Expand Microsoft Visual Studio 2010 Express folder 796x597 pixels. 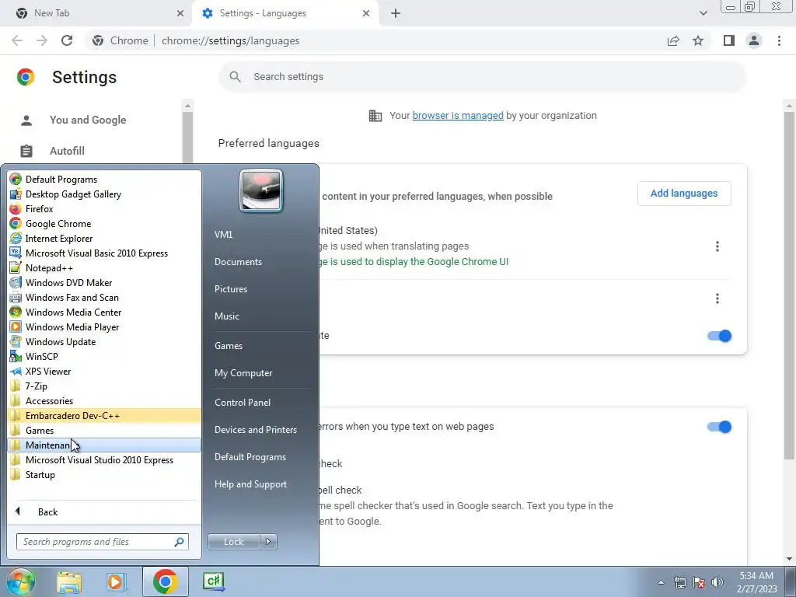click(x=105, y=460)
